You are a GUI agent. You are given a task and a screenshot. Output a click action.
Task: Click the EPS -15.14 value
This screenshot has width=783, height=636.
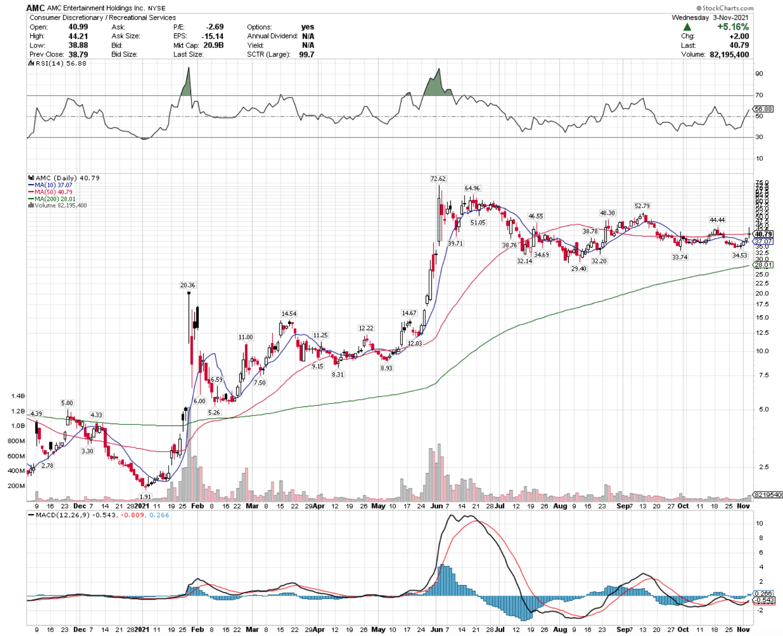(212, 36)
